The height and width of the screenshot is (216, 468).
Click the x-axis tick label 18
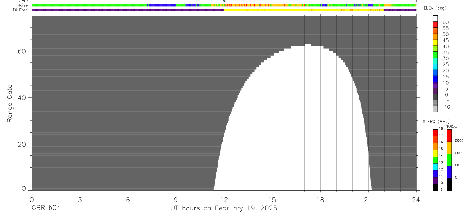pos(320,200)
